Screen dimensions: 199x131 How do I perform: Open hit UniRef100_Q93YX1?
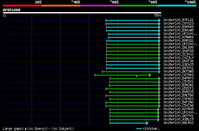point(178,68)
